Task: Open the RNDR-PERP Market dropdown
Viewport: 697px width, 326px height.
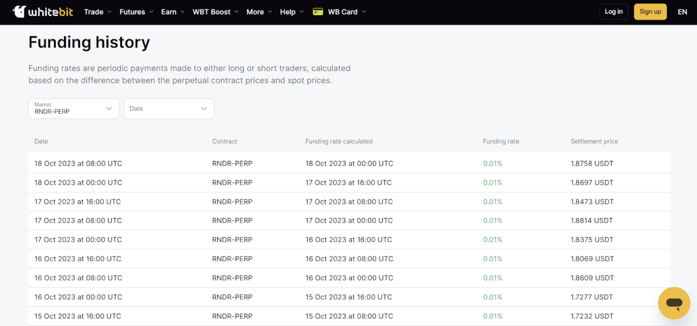Action: [74, 109]
